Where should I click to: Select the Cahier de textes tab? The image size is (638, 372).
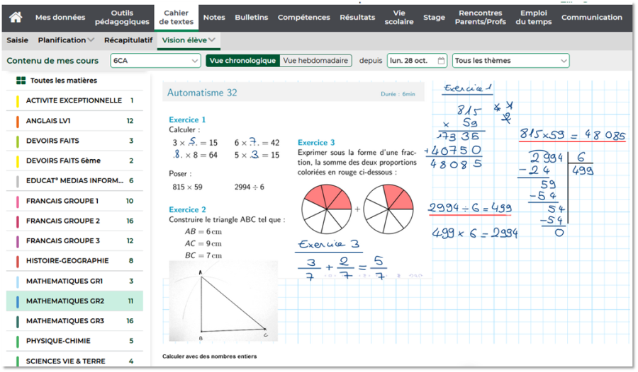pyautogui.click(x=177, y=18)
